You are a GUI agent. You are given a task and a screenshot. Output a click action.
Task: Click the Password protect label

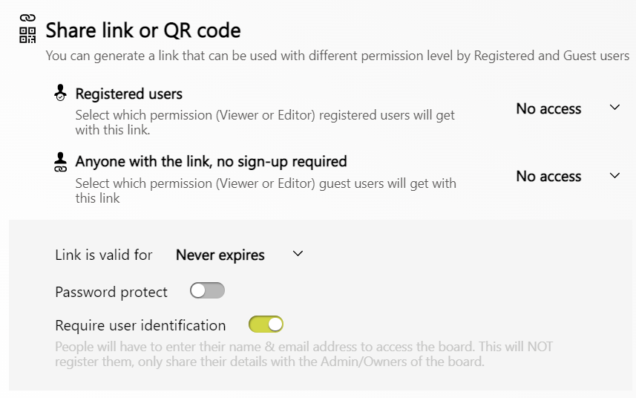click(111, 292)
